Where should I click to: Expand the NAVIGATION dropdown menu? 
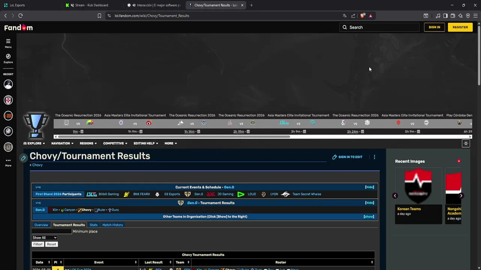pyautogui.click(x=62, y=143)
